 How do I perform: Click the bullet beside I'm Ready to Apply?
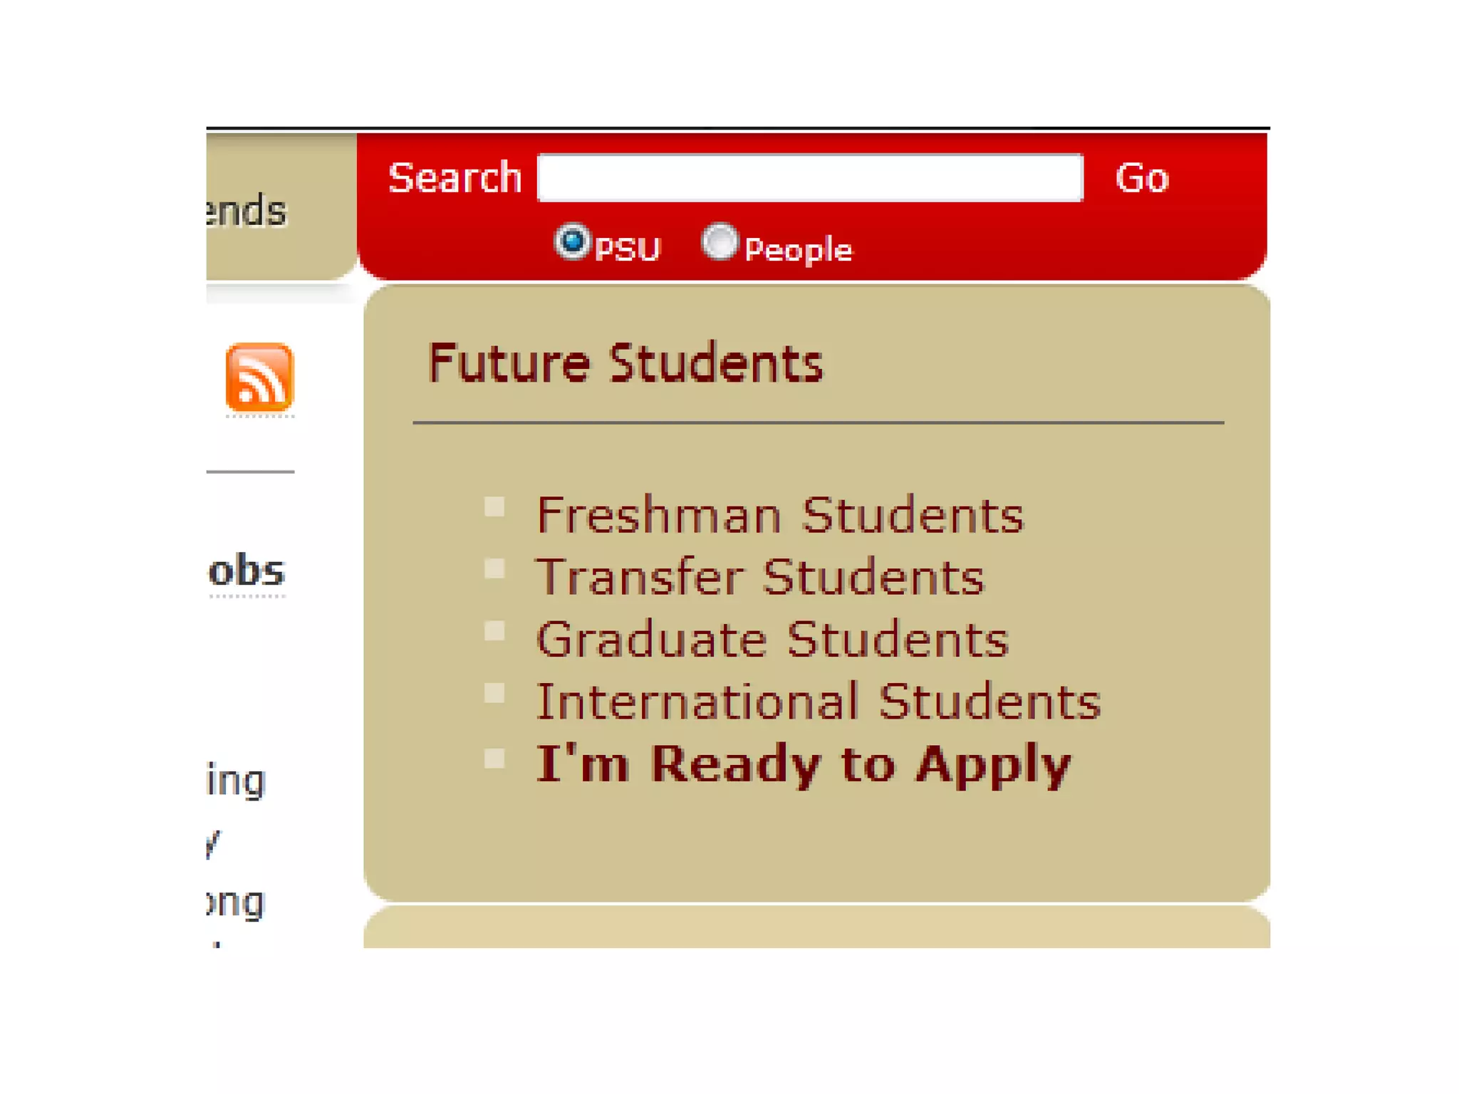pyautogui.click(x=494, y=758)
